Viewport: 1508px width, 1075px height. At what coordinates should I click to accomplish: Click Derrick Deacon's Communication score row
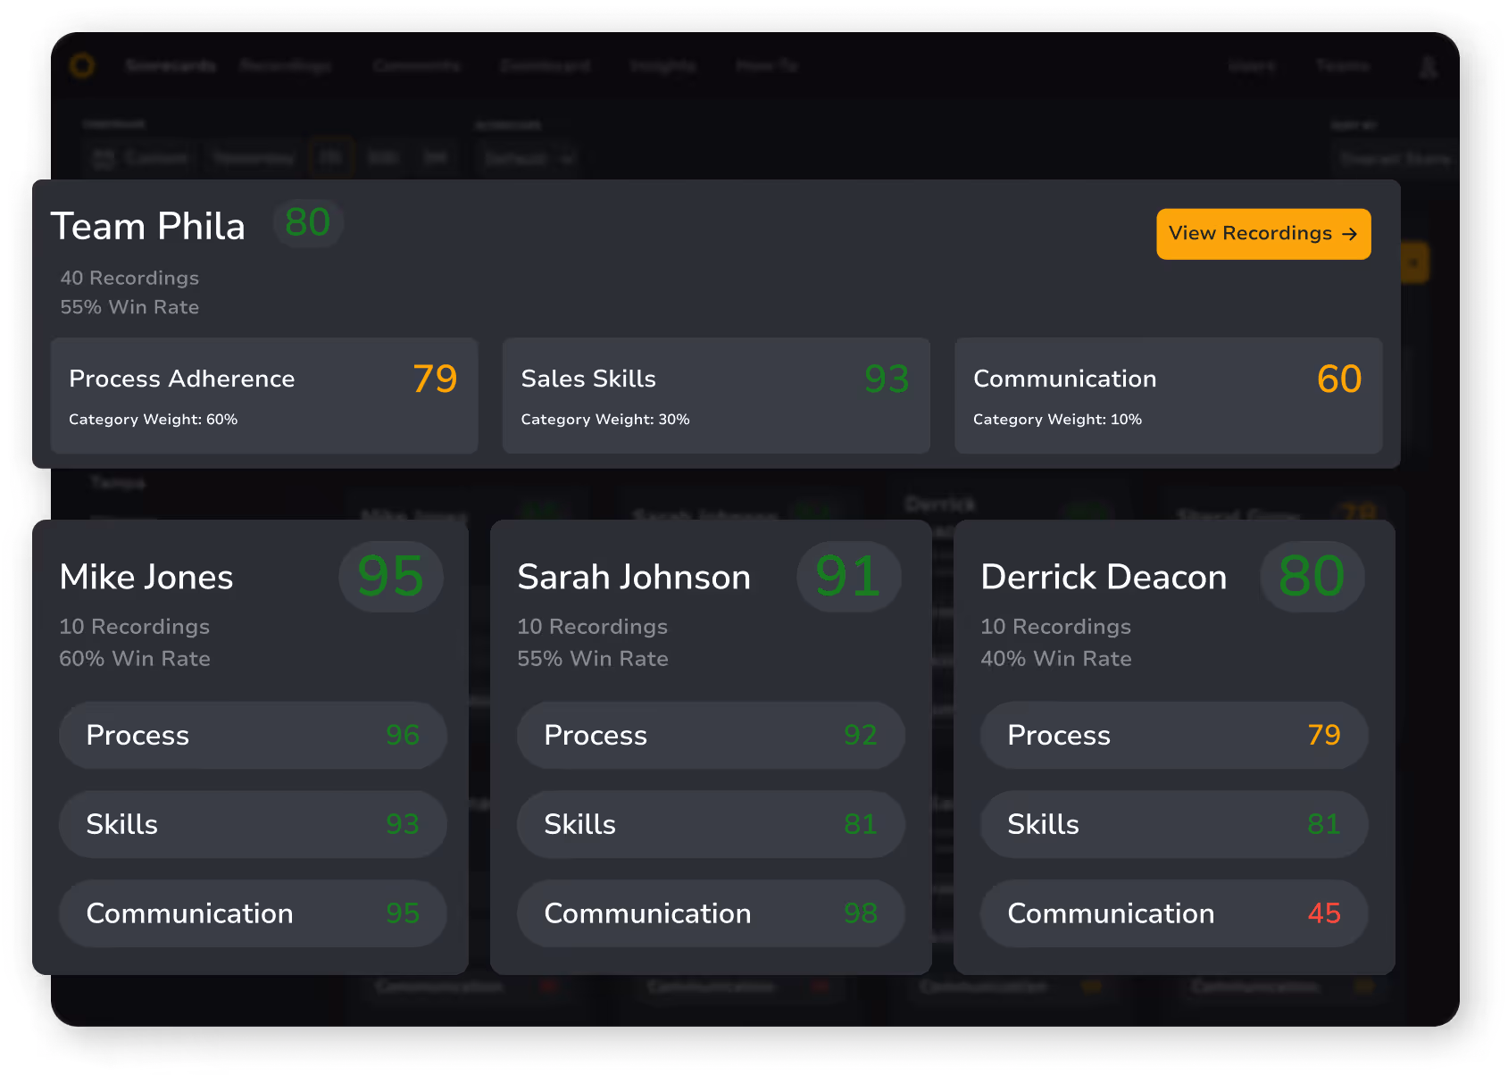click(x=1173, y=913)
